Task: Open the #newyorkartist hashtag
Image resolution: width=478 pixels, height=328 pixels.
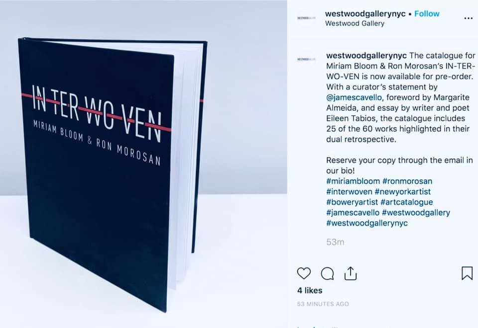Action: (402, 192)
